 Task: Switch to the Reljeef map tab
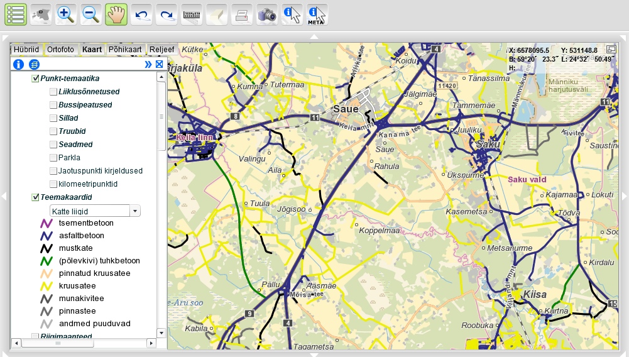162,49
